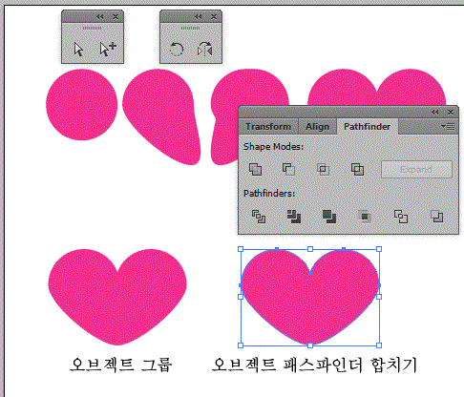Apply Minus Front shape mode
The width and height of the screenshot is (464, 397).
click(288, 169)
